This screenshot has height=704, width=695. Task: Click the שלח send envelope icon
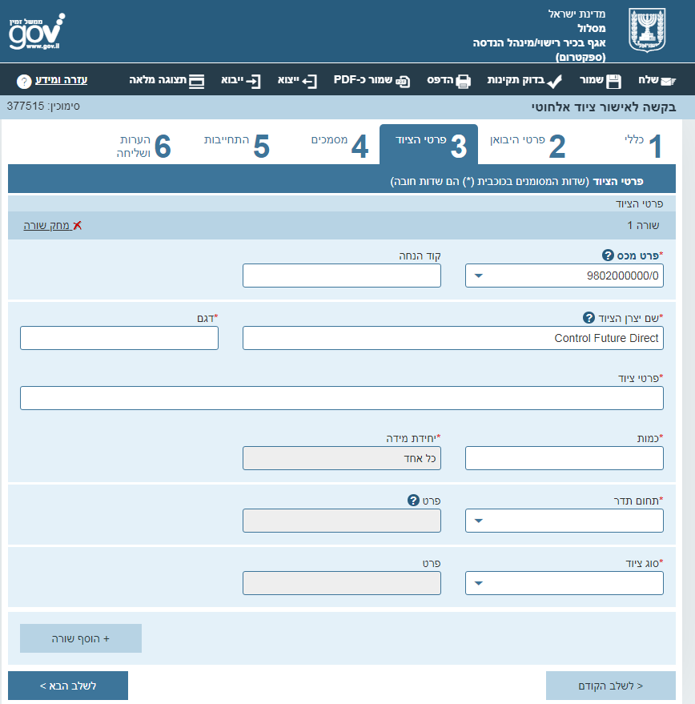point(668,81)
